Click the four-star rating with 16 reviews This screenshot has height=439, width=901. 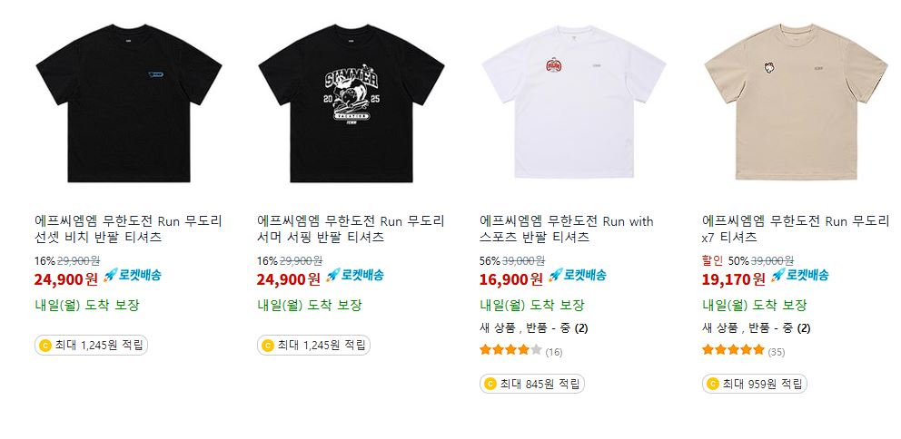click(x=520, y=350)
